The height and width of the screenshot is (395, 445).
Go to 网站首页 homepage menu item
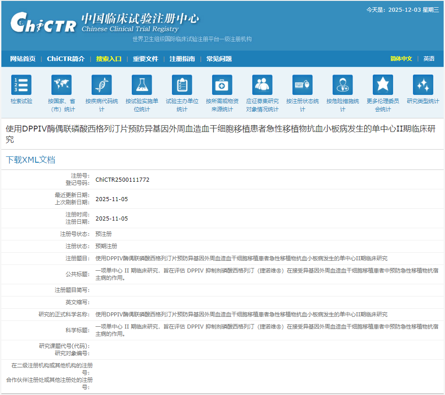[22, 59]
